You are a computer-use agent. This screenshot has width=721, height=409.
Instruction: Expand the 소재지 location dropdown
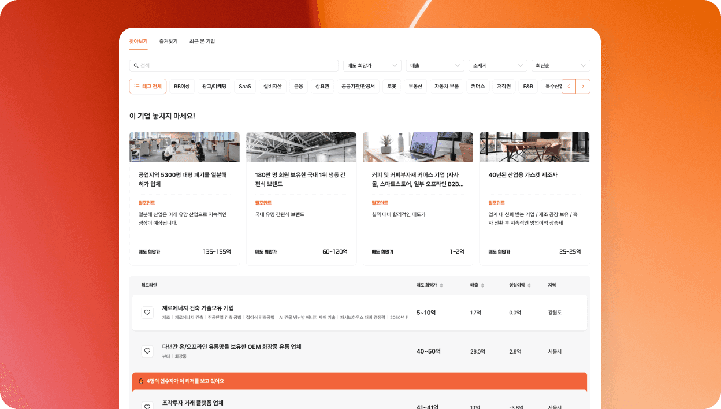[x=497, y=66]
